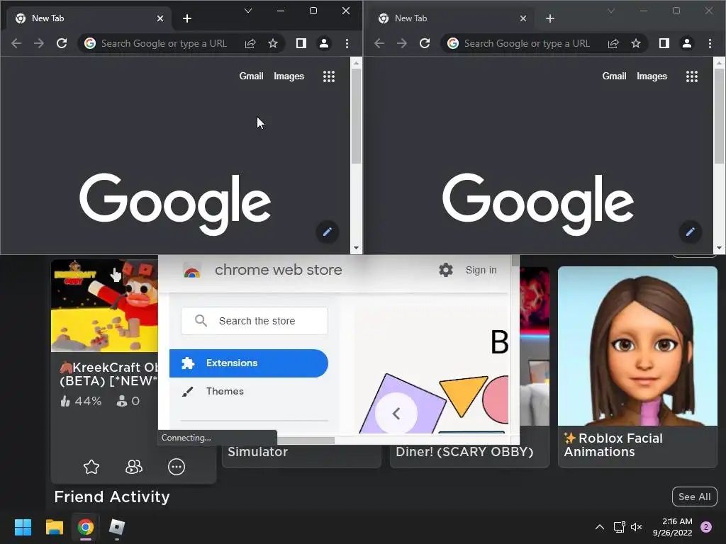726x544 pixels.
Task: Click vertical scrollbar in right Chrome window
Action: (x=719, y=117)
